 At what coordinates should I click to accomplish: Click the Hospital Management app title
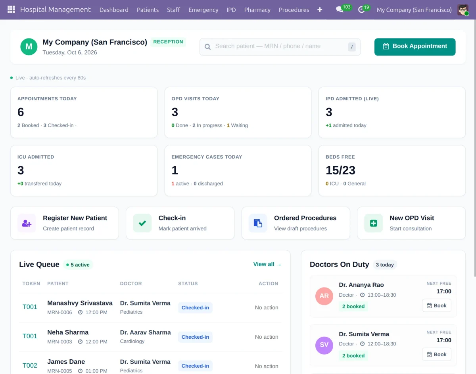pos(56,10)
